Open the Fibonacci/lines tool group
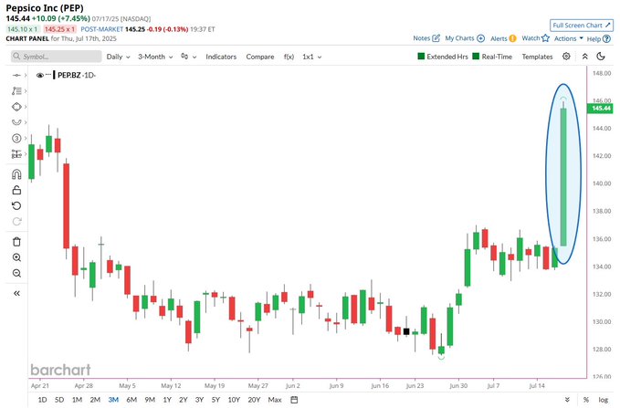Image resolution: width=620 pixels, height=408 pixels. (16, 91)
